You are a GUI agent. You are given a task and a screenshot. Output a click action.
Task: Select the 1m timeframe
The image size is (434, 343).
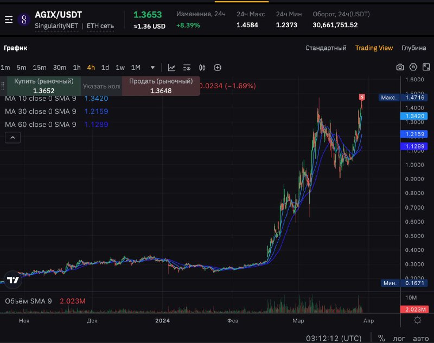[5, 67]
